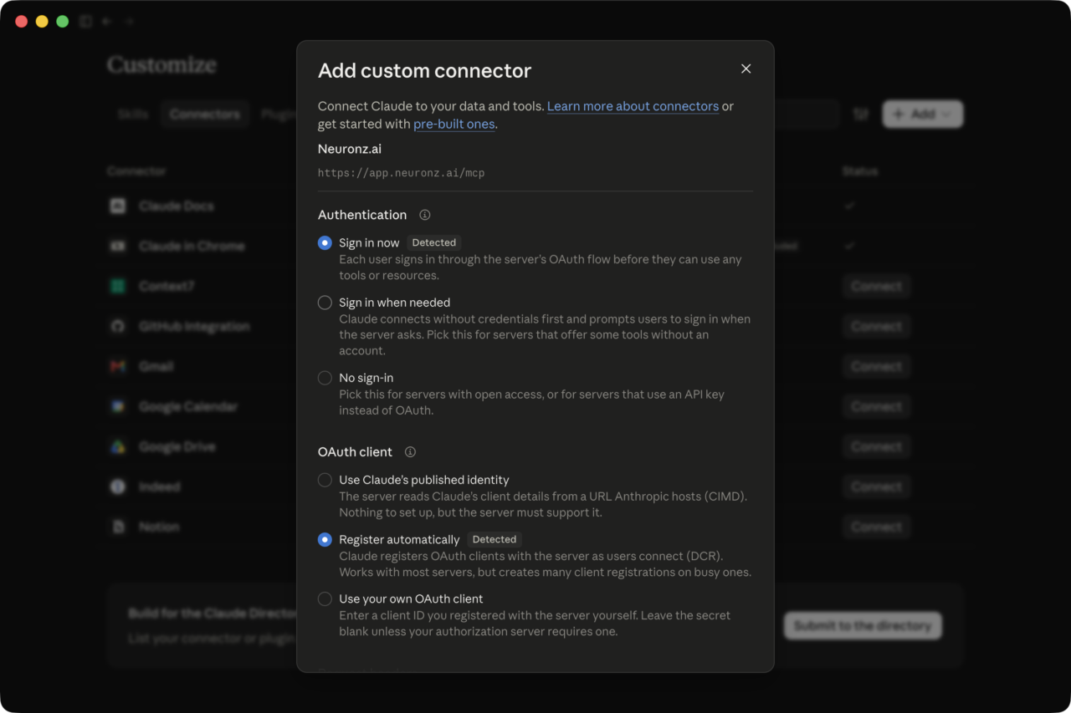Click the Detected badge beside Register automatically
The height and width of the screenshot is (713, 1071).
(495, 539)
